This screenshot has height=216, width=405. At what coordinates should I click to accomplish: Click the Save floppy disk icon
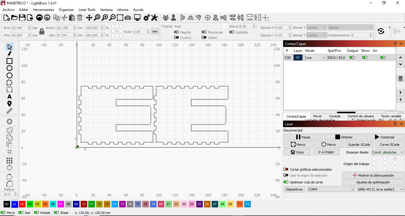pyautogui.click(x=22, y=18)
